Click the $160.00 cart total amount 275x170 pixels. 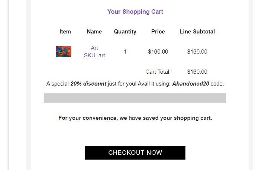point(197,72)
